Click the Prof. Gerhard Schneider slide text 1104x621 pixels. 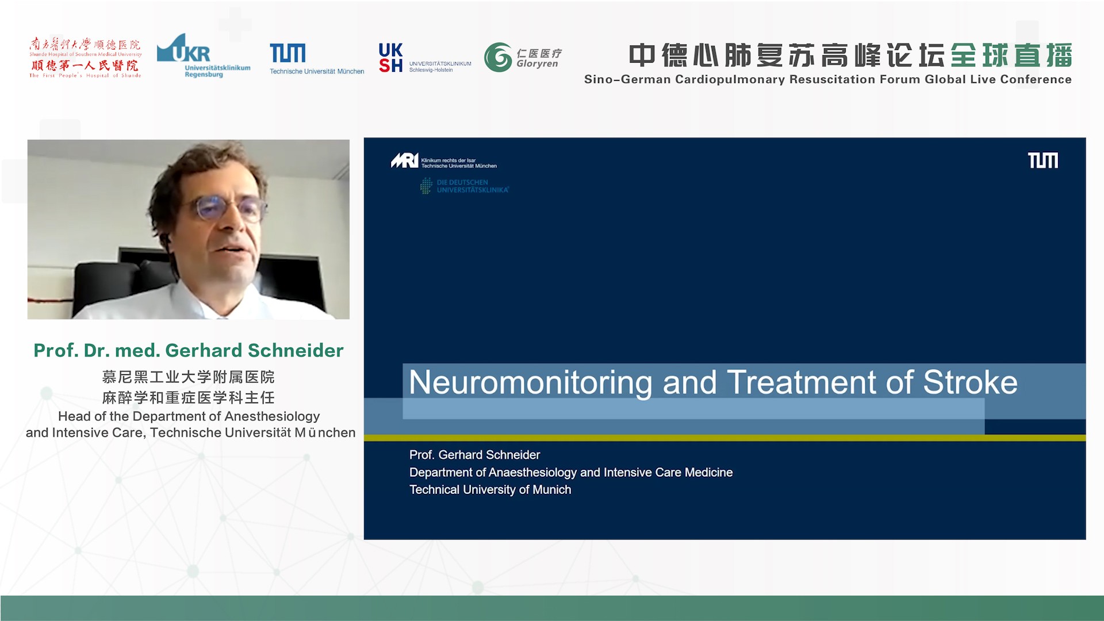click(474, 455)
